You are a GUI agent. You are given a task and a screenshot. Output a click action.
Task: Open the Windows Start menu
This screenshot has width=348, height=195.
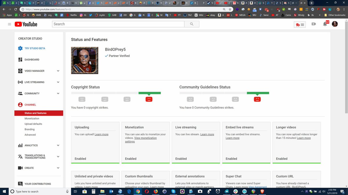pos(4,191)
